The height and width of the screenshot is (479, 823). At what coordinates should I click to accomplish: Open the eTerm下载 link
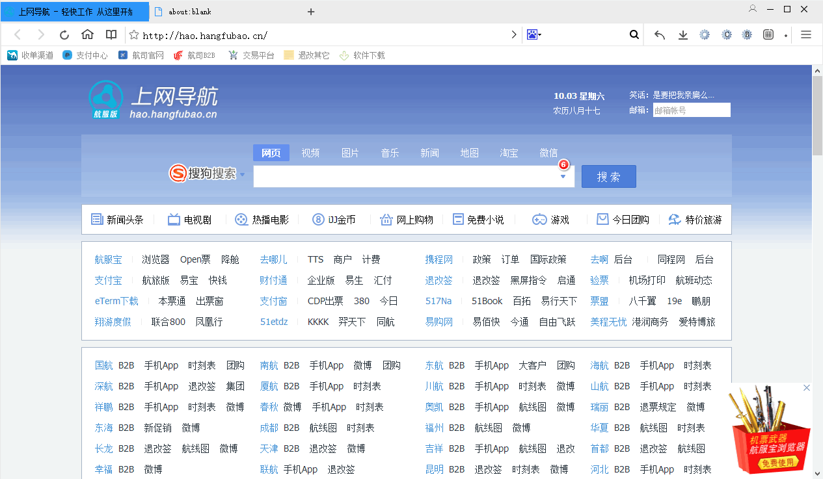pyautogui.click(x=116, y=301)
